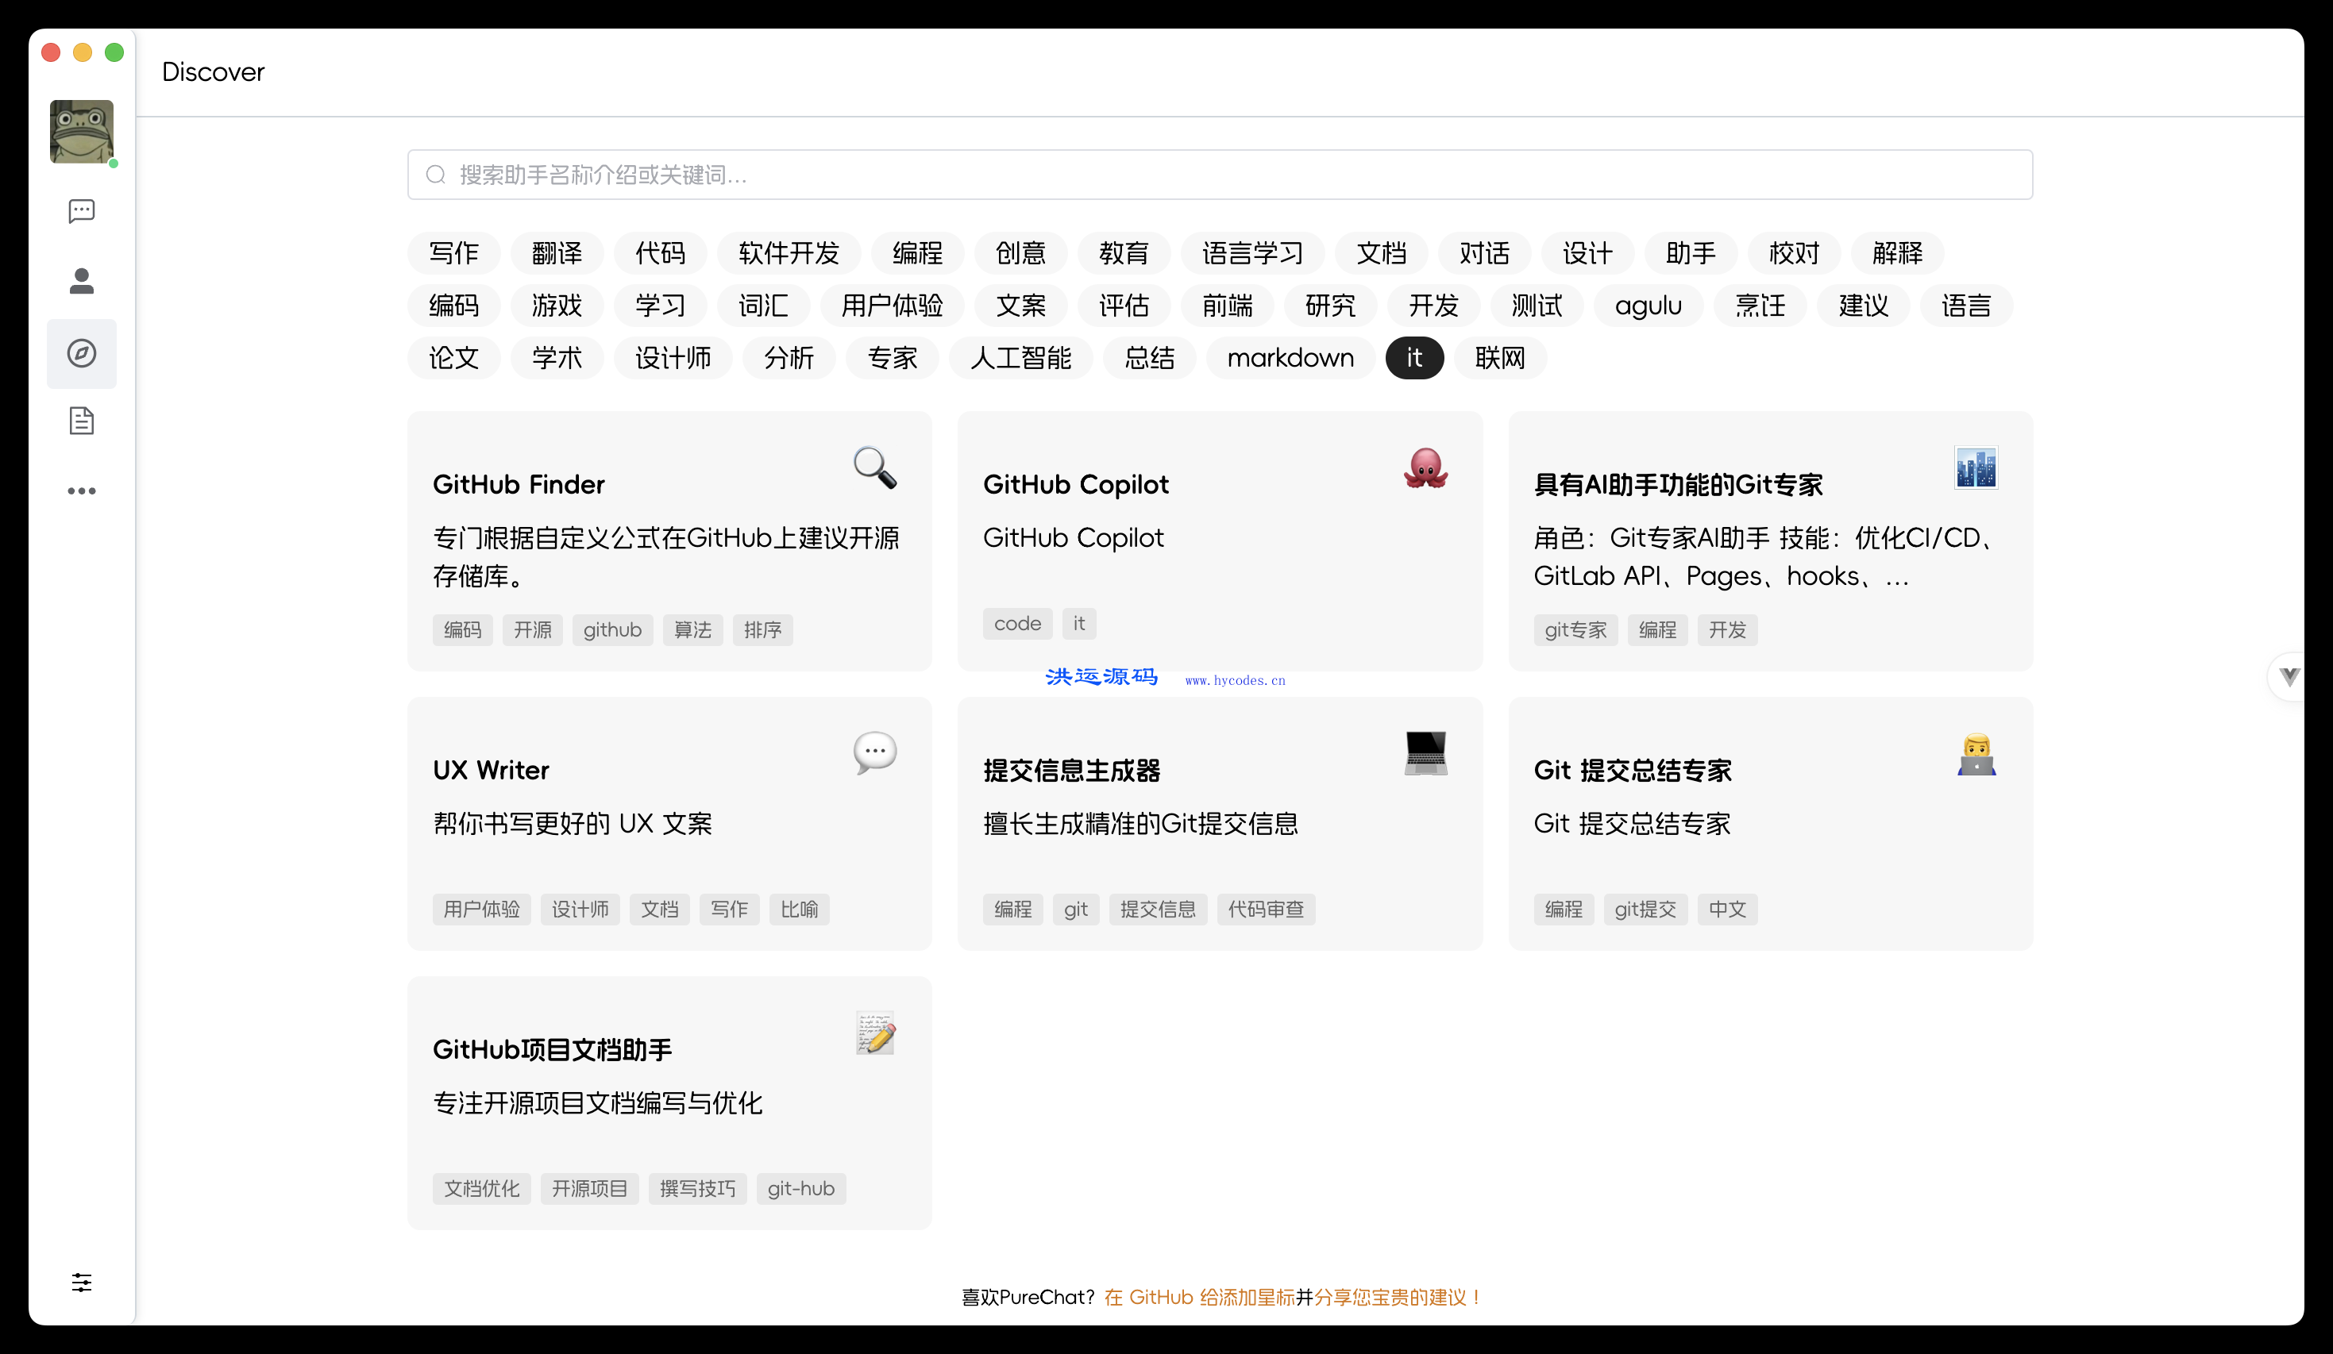Open the chat conversations sidebar icon

coord(82,211)
